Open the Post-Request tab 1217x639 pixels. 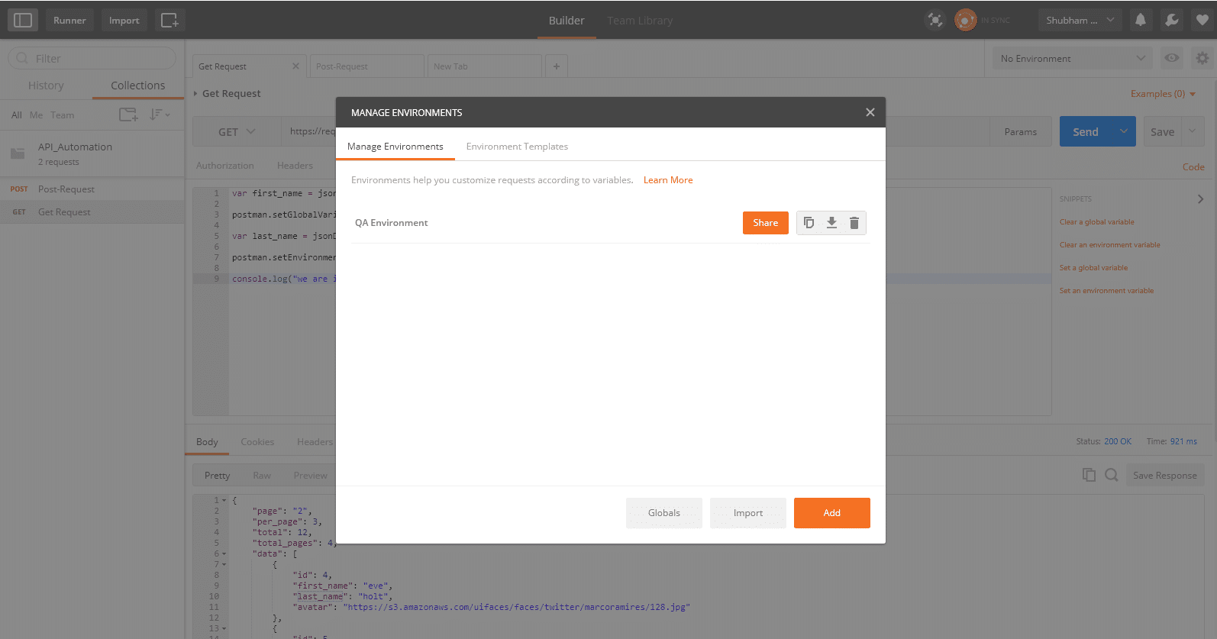point(366,66)
